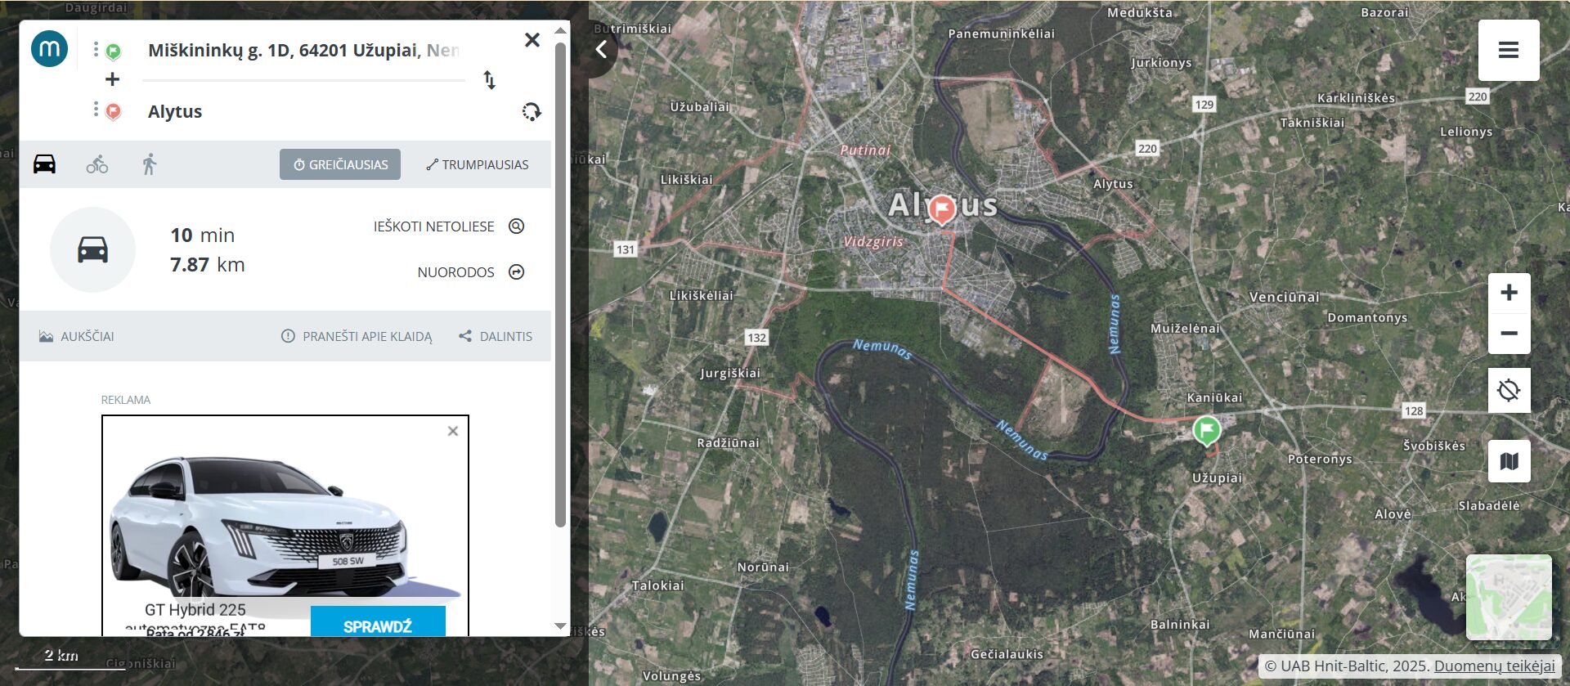Click the REKLAMA label
Screen dimensions: 1570x686
pos(126,400)
